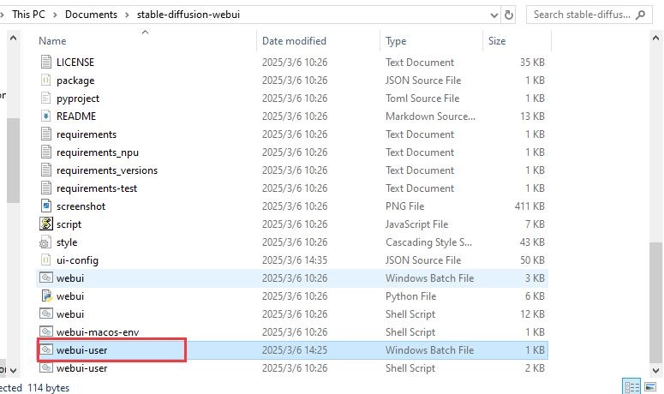Go to Documents in the breadcrumb path
Viewport: 664px width, 394px height.
[x=92, y=15]
